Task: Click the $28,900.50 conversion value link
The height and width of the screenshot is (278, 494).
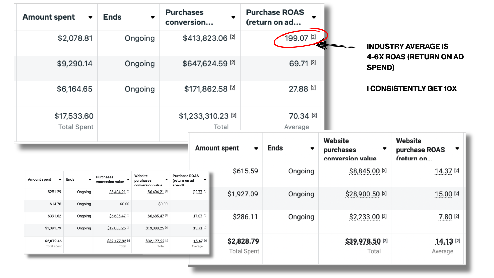Action: coord(362,194)
